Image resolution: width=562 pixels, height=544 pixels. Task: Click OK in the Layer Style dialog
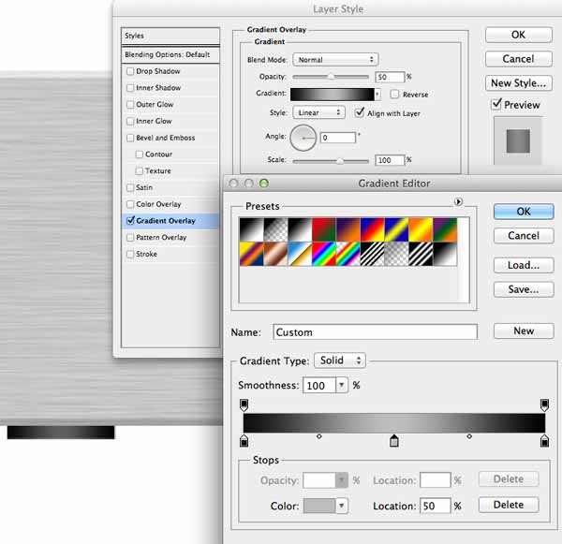click(x=519, y=35)
